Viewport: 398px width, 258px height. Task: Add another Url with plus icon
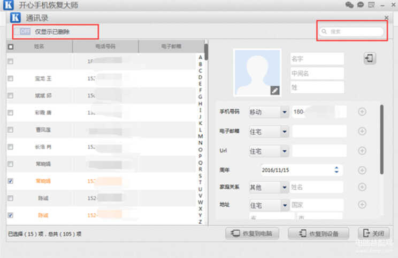(x=362, y=151)
